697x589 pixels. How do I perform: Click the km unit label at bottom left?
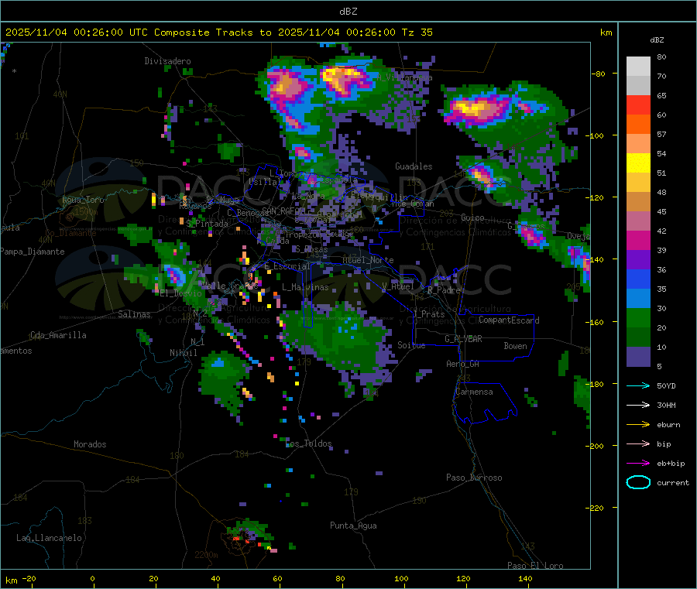(11, 580)
